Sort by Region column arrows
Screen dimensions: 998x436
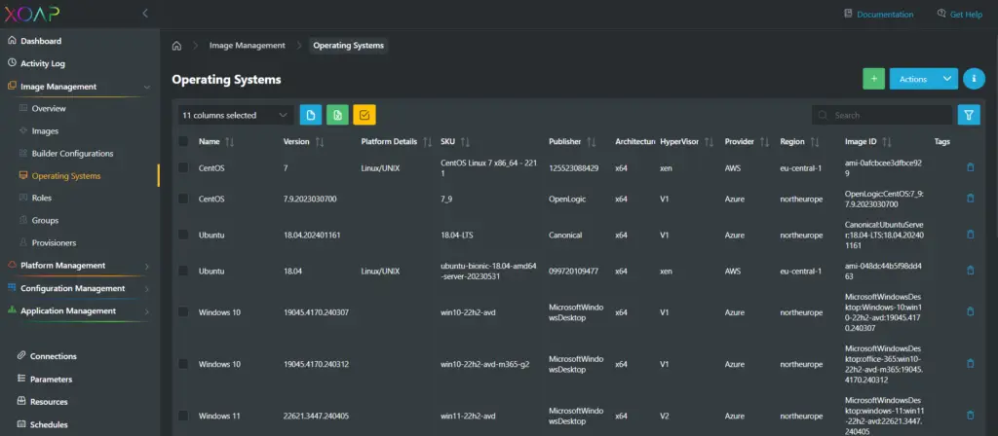pos(815,142)
